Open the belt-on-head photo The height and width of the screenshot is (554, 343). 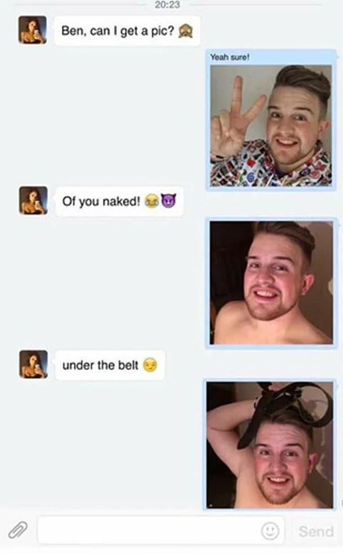pyautogui.click(x=270, y=445)
